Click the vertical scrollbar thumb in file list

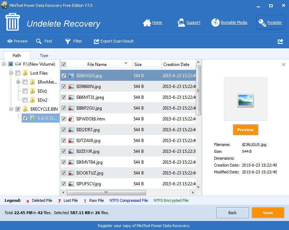click(x=198, y=90)
